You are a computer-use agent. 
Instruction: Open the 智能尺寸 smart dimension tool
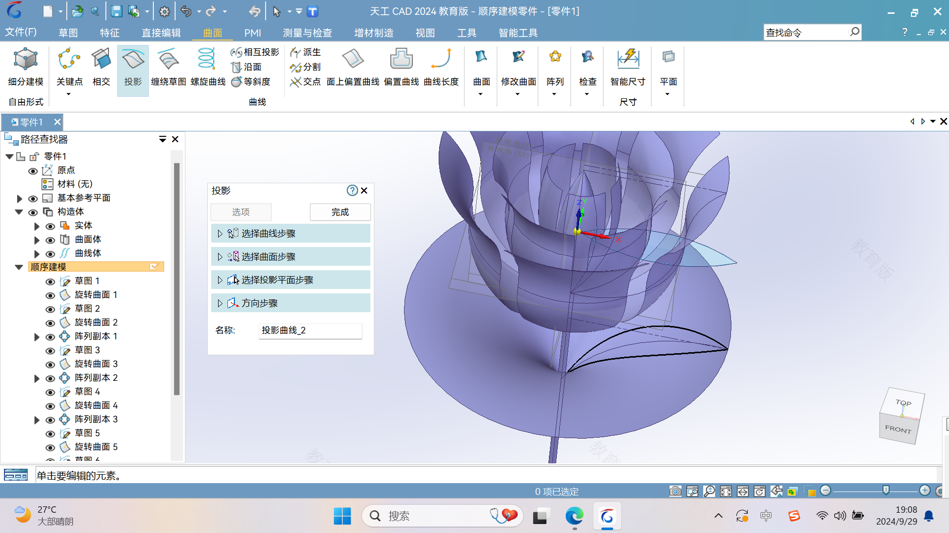[x=628, y=67]
